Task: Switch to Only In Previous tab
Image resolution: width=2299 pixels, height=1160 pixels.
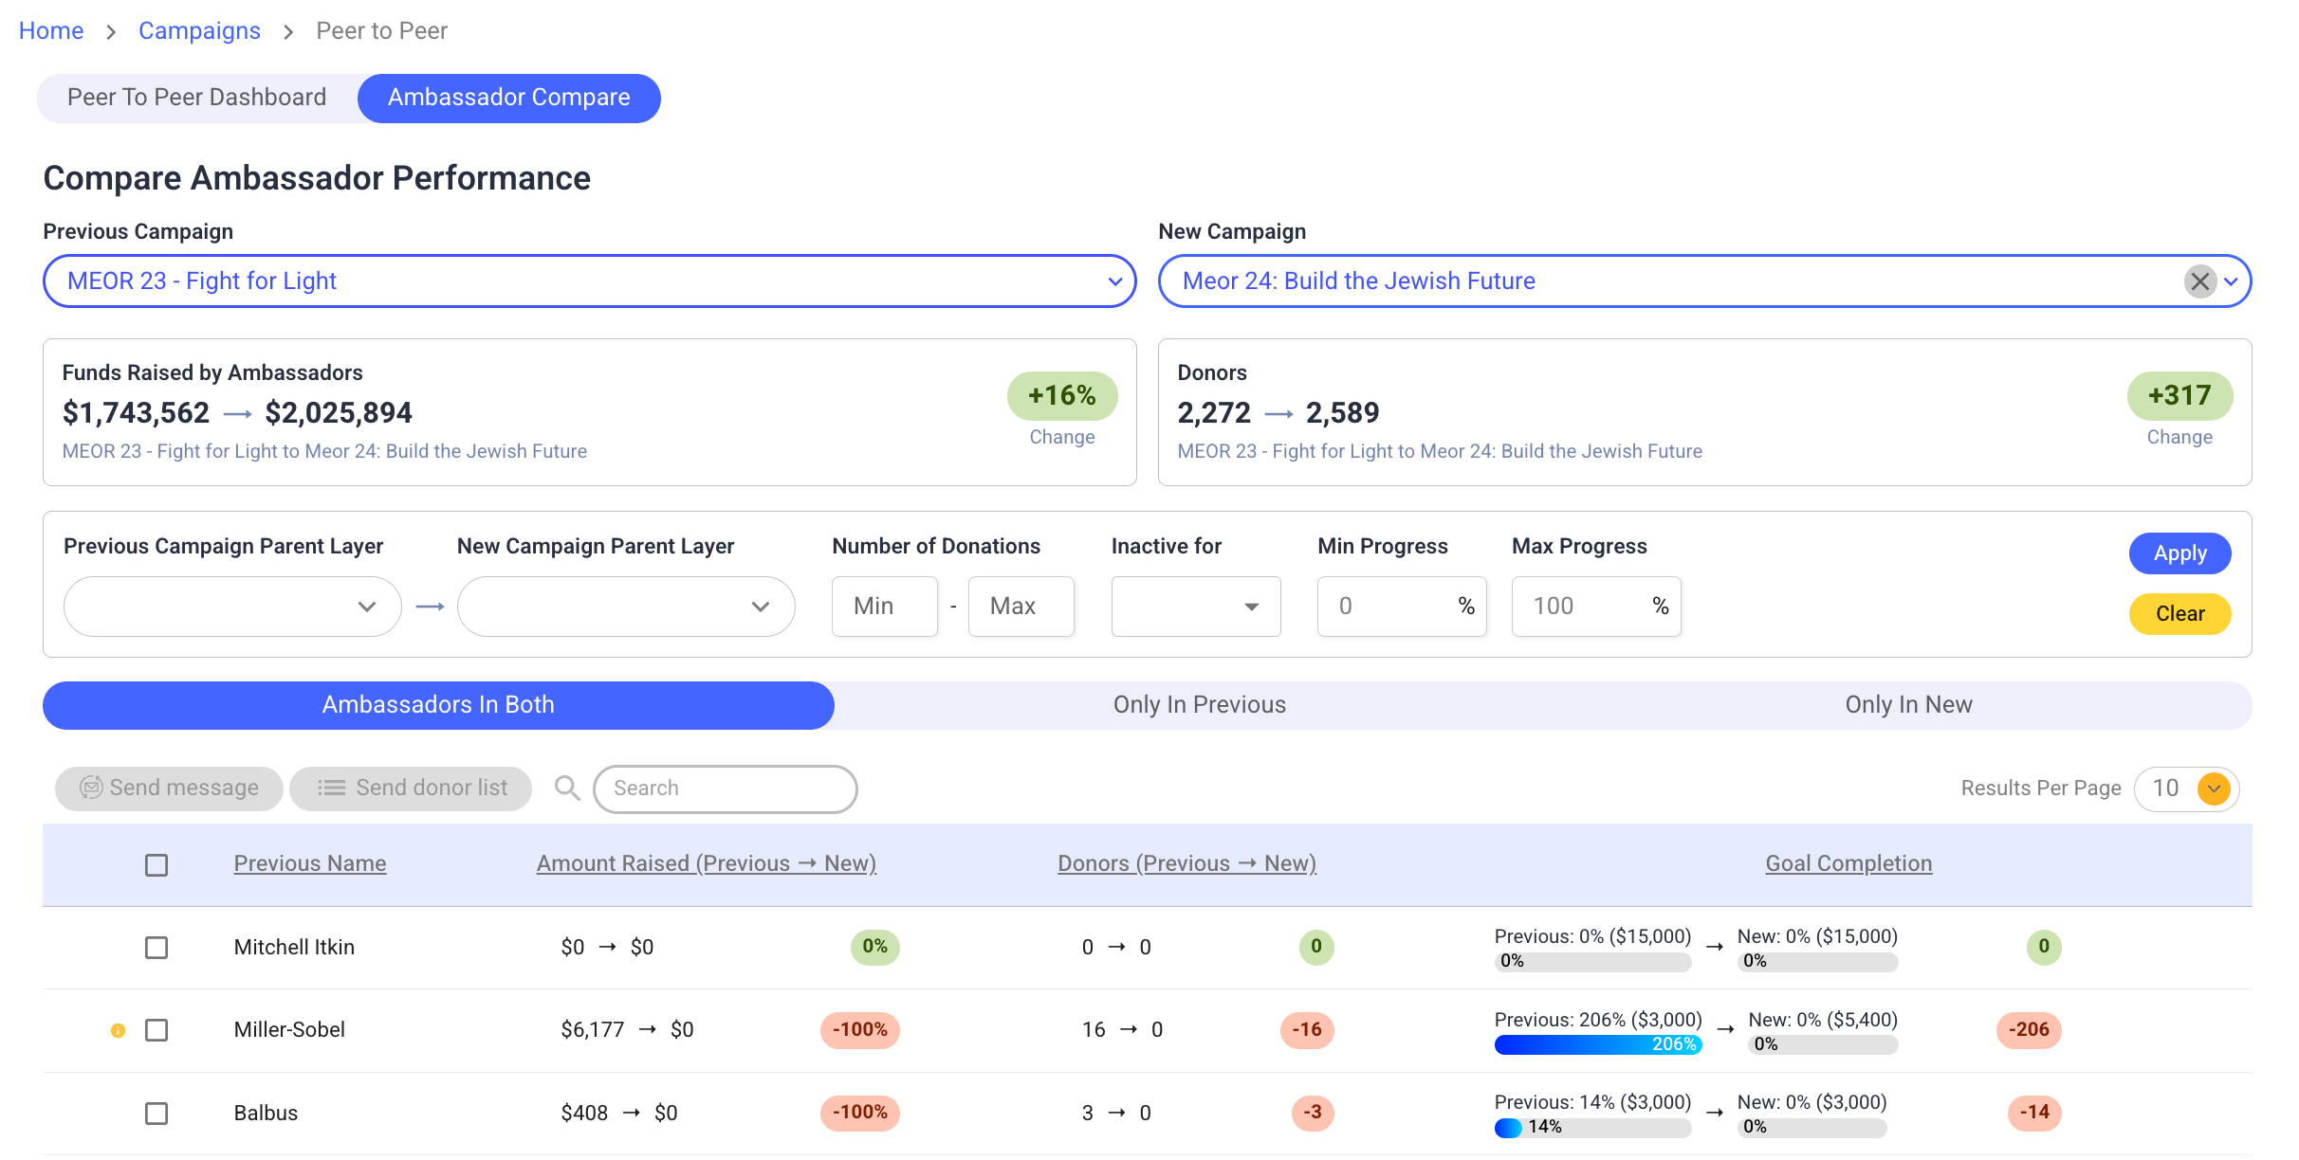Action: [x=1199, y=705]
